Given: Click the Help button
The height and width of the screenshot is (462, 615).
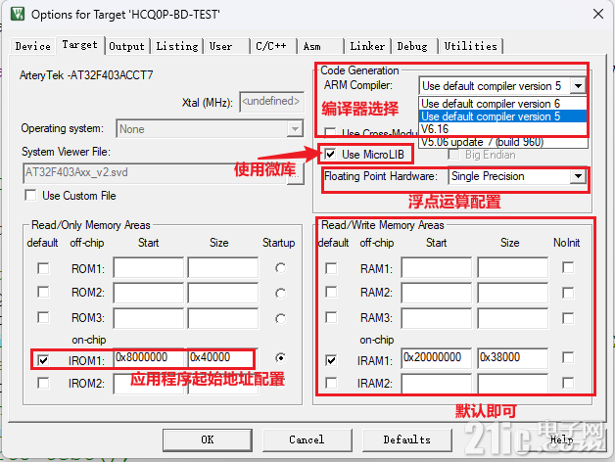Looking at the screenshot, I should [562, 439].
